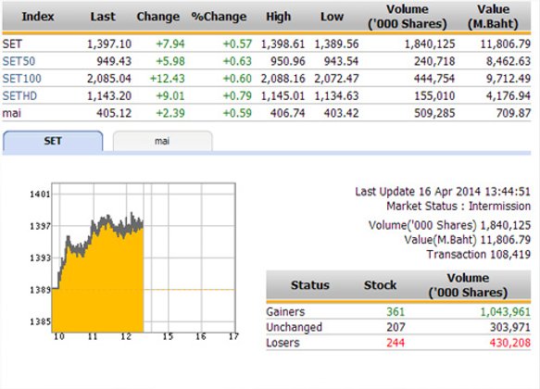This screenshot has width=540, height=389.
Task: Select SET last value 1,397.10
Action: pyautogui.click(x=109, y=44)
